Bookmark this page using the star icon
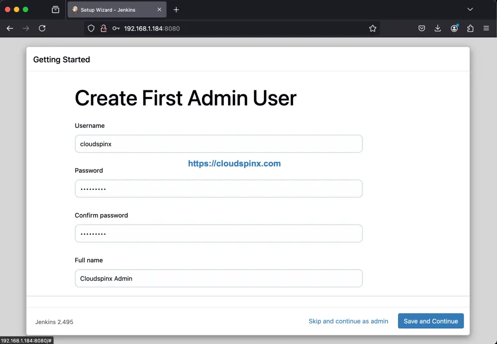This screenshot has height=344, width=497. pyautogui.click(x=373, y=28)
